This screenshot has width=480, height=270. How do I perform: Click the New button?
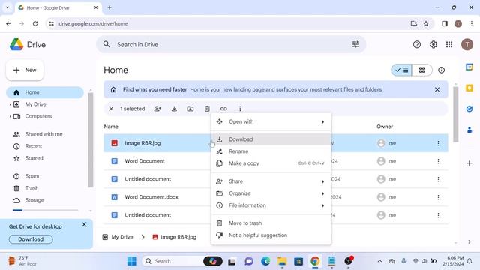click(25, 70)
